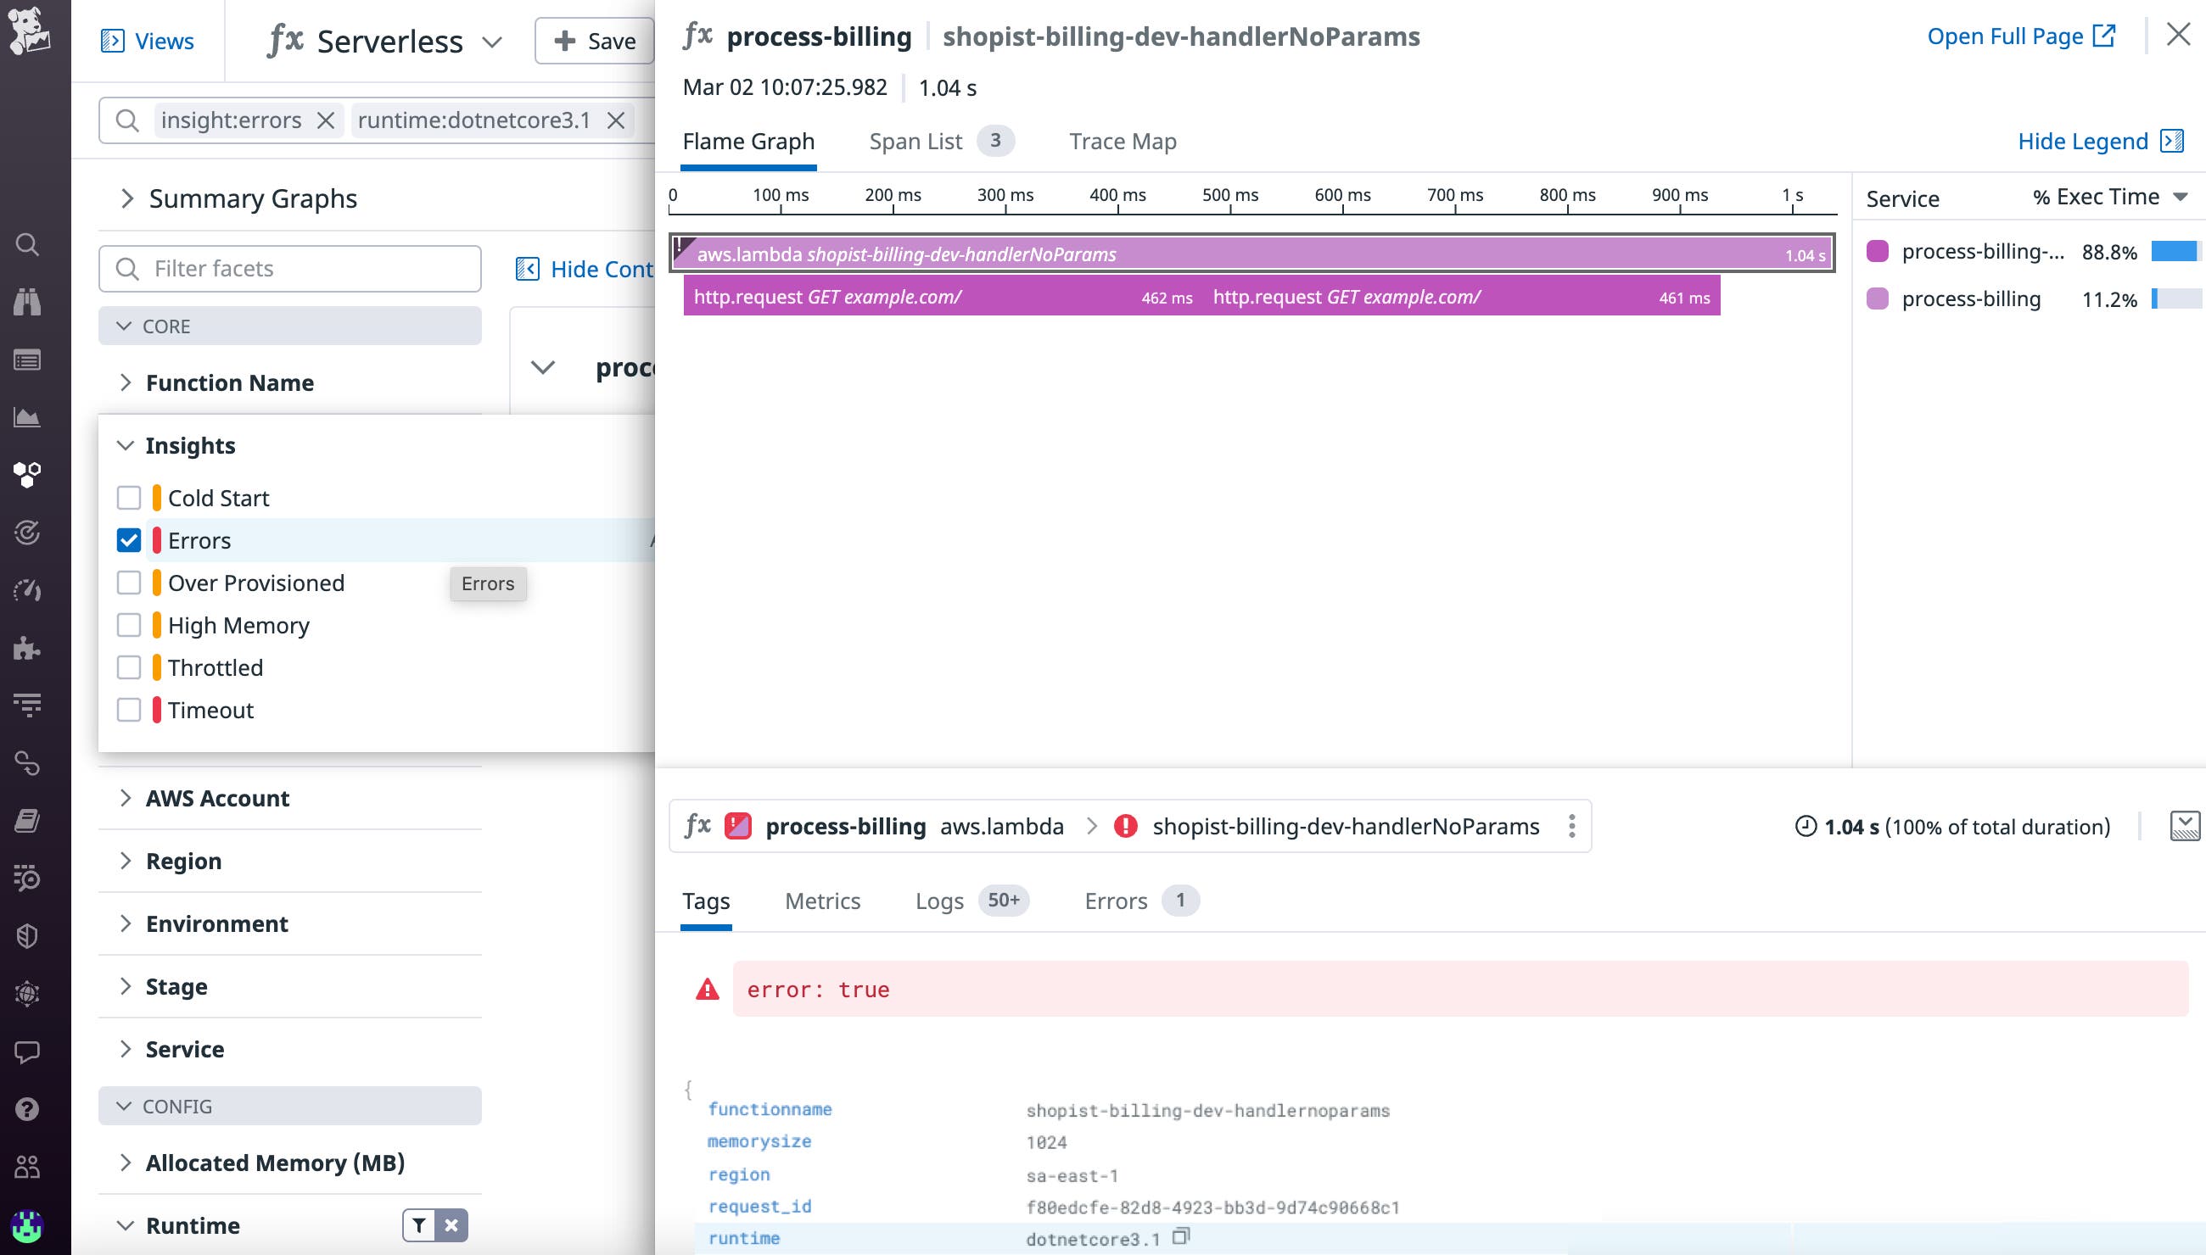Screen dimensions: 2206x1255
Task: Open the Security shield icon in sidebar
Action: coord(27,935)
